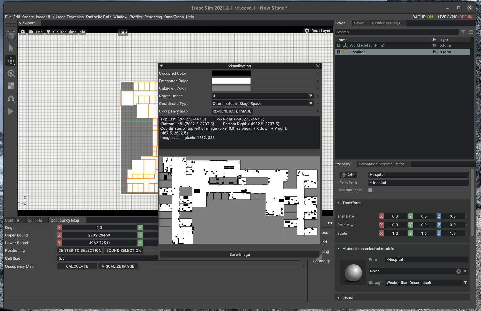Collapse Materials on selected models section
The height and width of the screenshot is (311, 481).
pyautogui.click(x=338, y=249)
